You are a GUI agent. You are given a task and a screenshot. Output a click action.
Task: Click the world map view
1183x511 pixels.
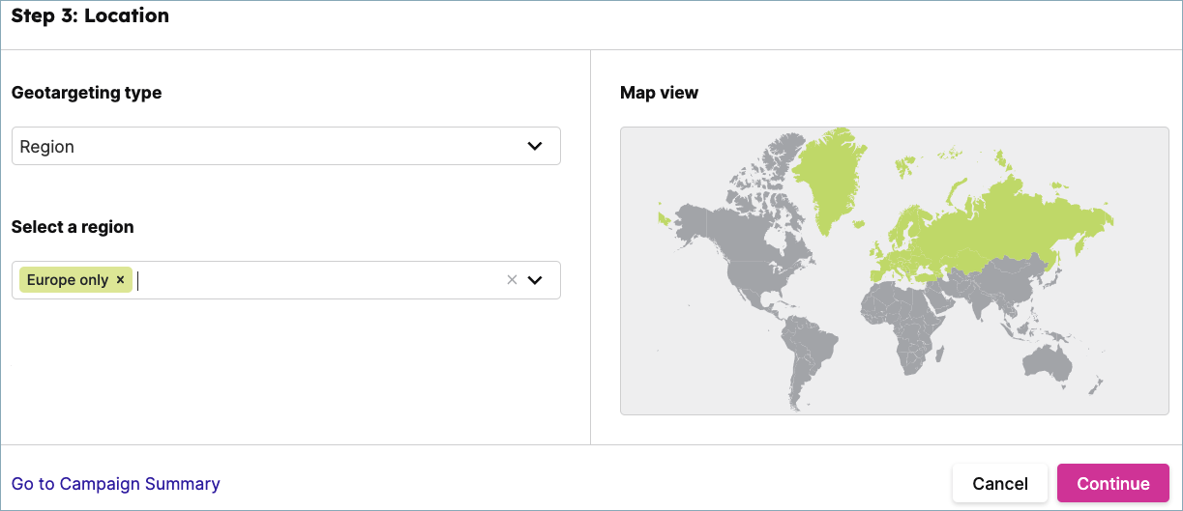[x=895, y=270]
